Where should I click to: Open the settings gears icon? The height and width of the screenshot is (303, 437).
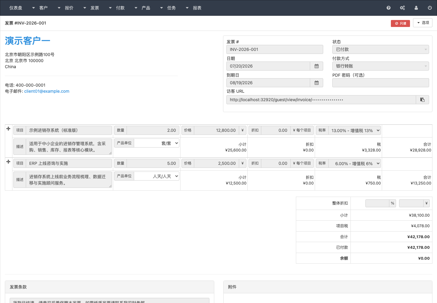coord(402,8)
